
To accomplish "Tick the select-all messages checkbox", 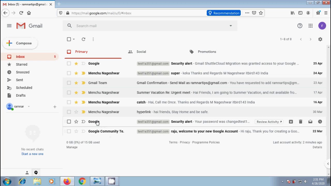I will pyautogui.click(x=69, y=39).
